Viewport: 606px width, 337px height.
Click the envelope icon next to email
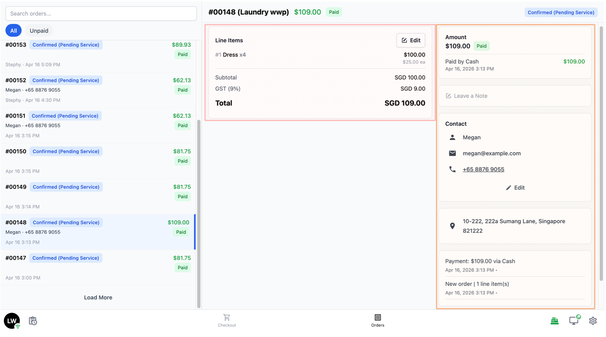(x=452, y=153)
